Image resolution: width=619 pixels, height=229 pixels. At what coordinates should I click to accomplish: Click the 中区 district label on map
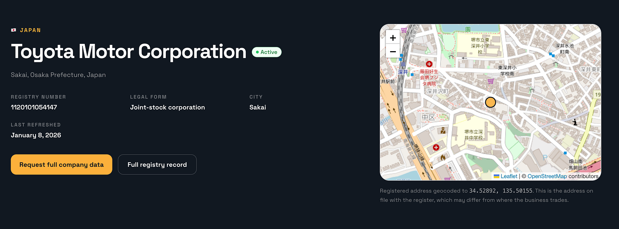pyautogui.click(x=428, y=117)
